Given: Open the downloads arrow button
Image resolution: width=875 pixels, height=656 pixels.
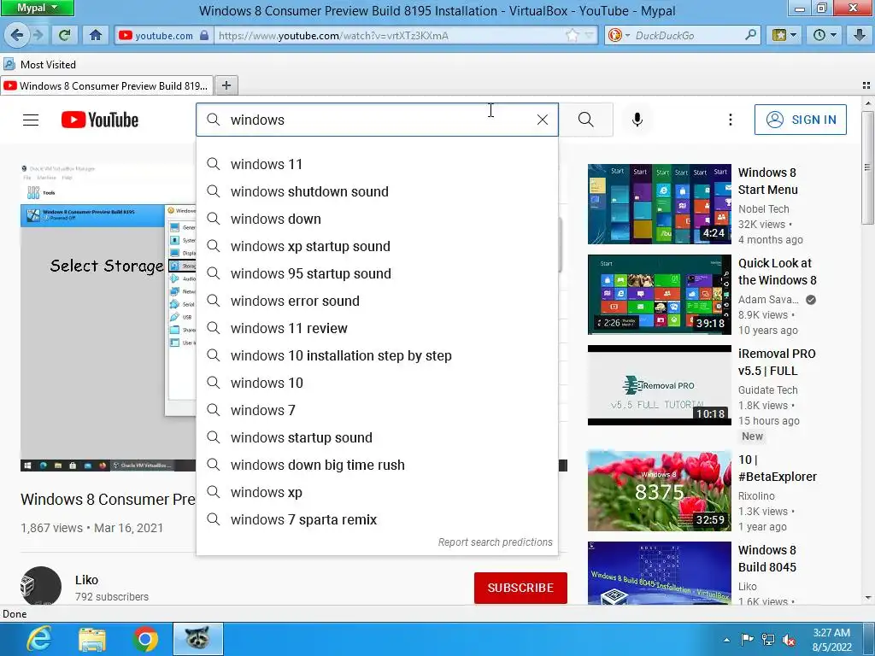Looking at the screenshot, I should pos(860,36).
